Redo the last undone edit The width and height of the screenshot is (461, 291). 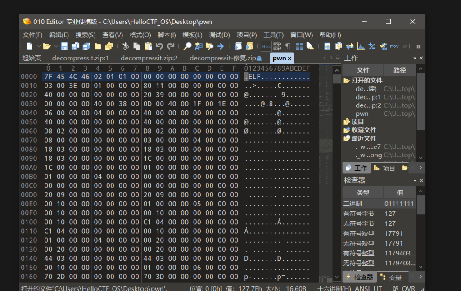pos(171,46)
